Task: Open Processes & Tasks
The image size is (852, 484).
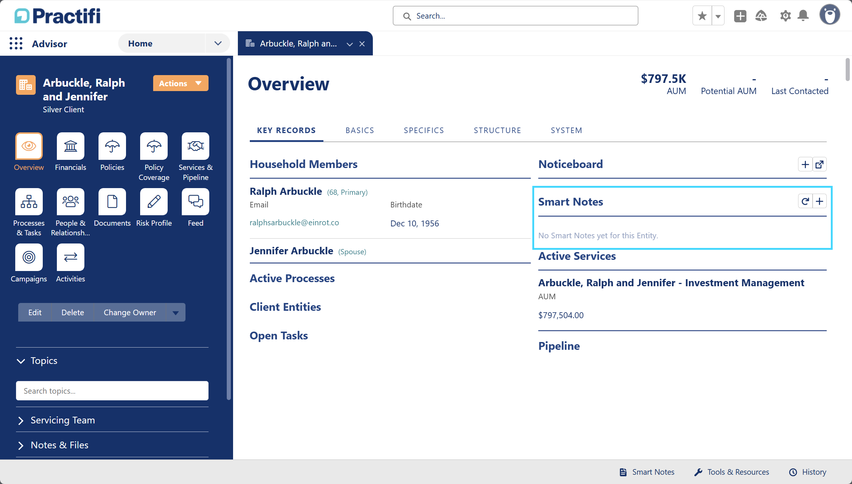Action: point(29,202)
